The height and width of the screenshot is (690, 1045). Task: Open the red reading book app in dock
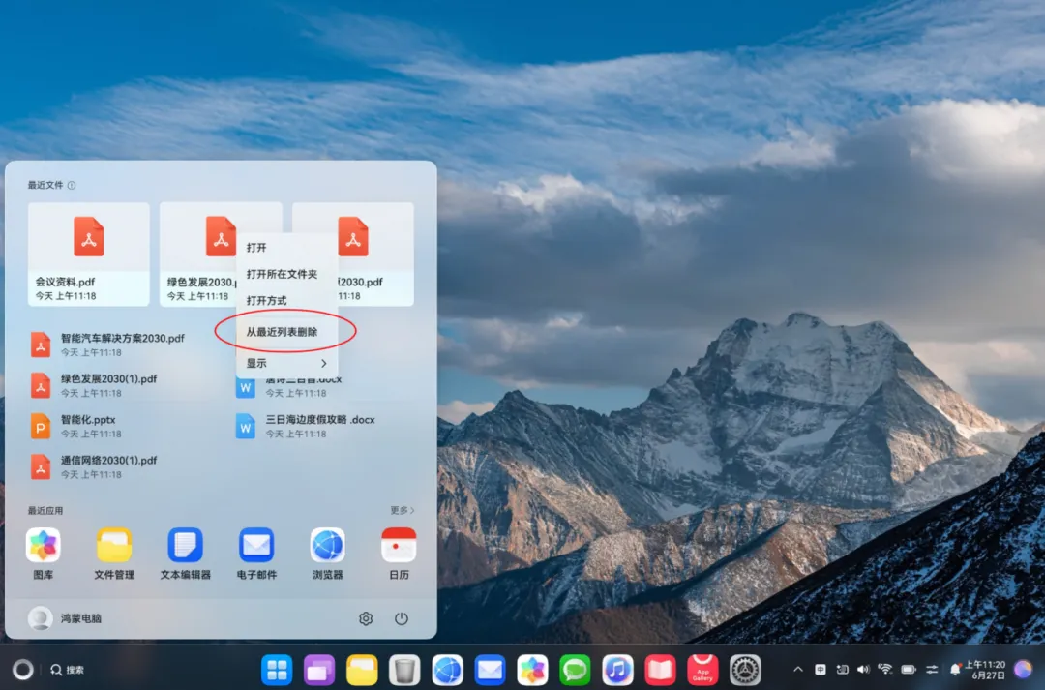point(661,670)
